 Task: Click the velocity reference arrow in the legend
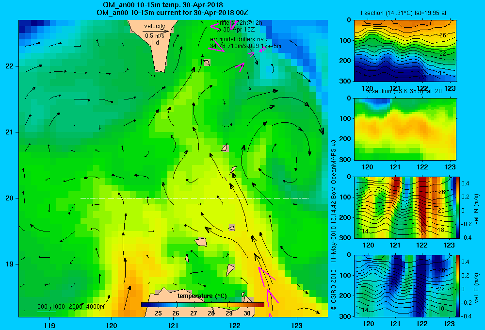point(156,31)
